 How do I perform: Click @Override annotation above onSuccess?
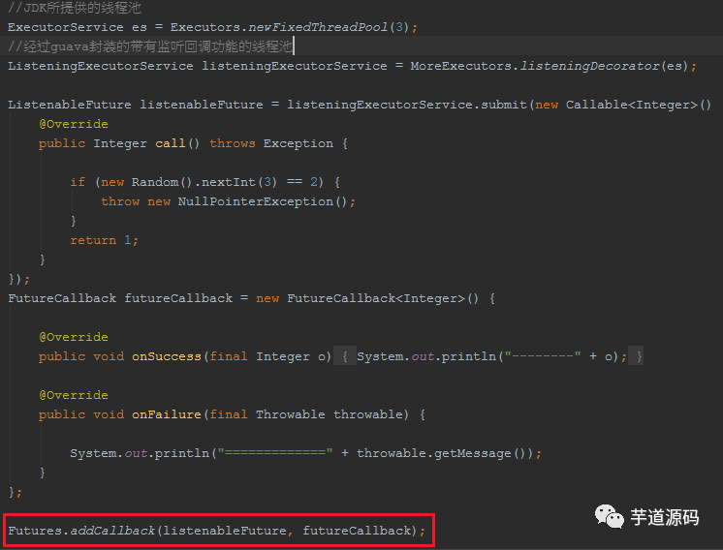(x=74, y=337)
